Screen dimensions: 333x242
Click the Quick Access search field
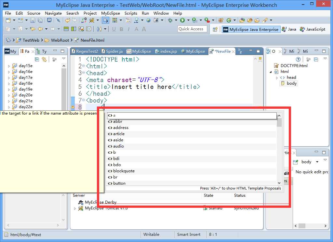tap(192, 29)
